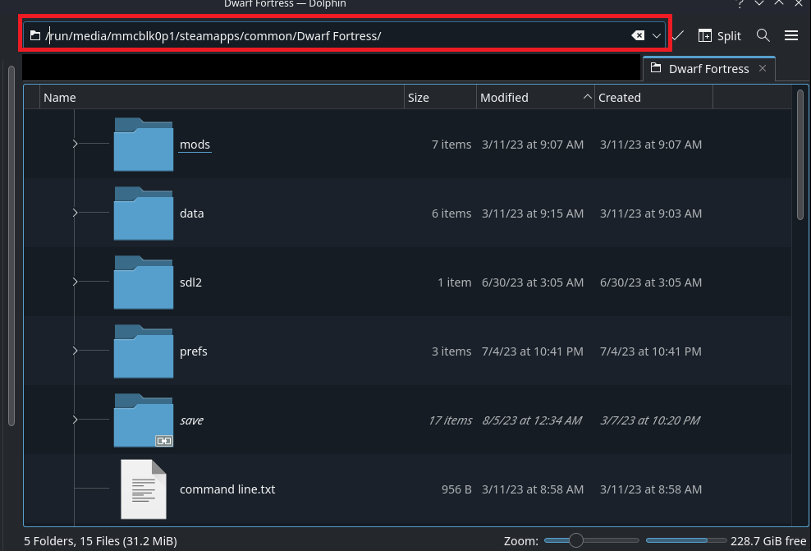Expand the prefs folder tree arrow

pyautogui.click(x=75, y=351)
